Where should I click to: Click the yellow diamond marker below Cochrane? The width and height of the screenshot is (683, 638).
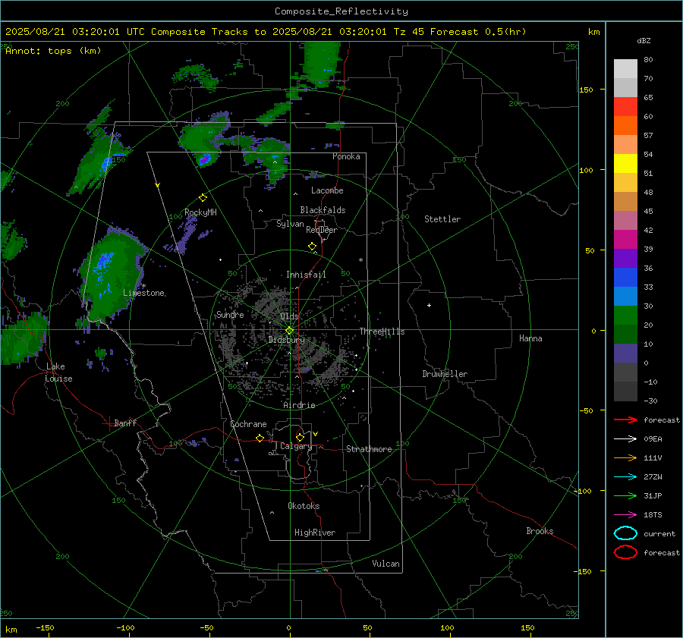pyautogui.click(x=260, y=438)
